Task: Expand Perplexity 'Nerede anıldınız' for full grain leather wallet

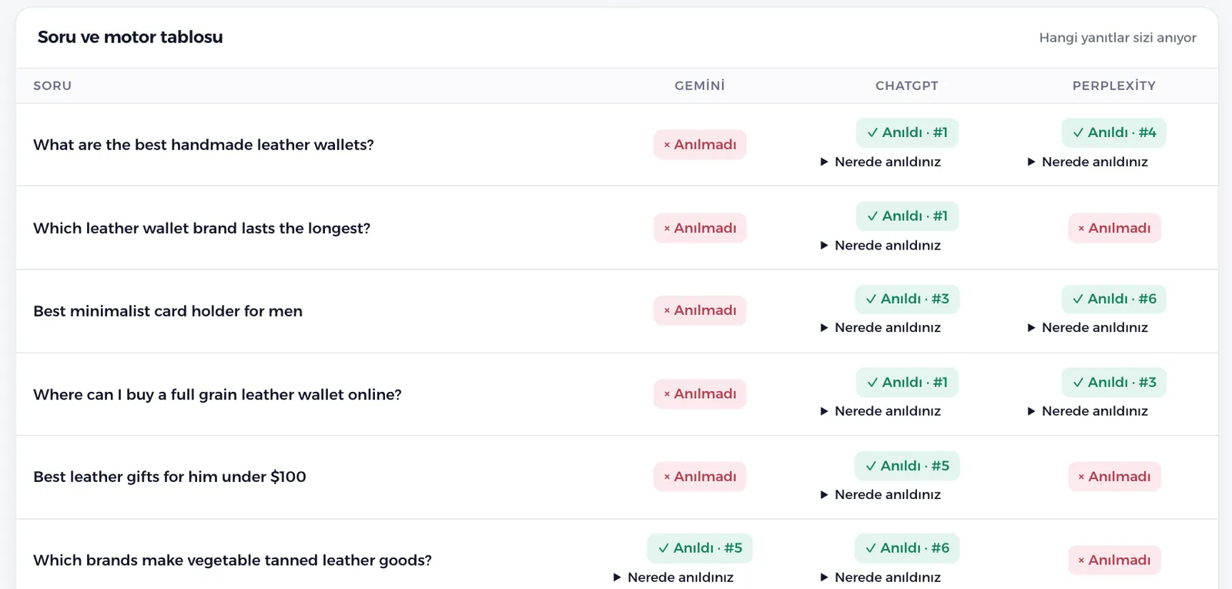Action: pyautogui.click(x=1088, y=411)
